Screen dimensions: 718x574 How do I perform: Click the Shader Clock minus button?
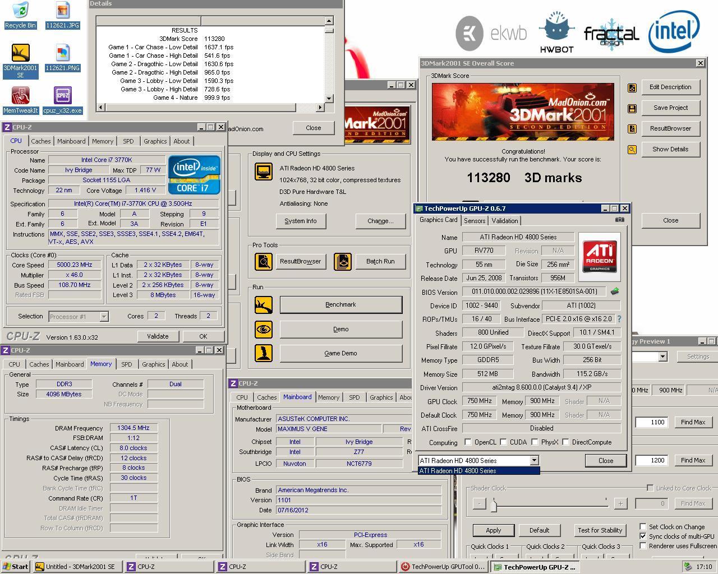(x=478, y=504)
